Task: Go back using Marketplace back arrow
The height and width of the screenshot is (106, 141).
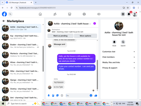Action: coord(4,21)
